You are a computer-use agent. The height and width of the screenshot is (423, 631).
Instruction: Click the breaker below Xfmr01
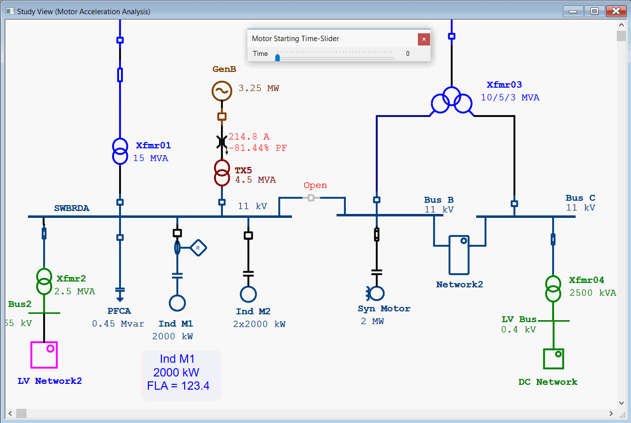(x=120, y=202)
